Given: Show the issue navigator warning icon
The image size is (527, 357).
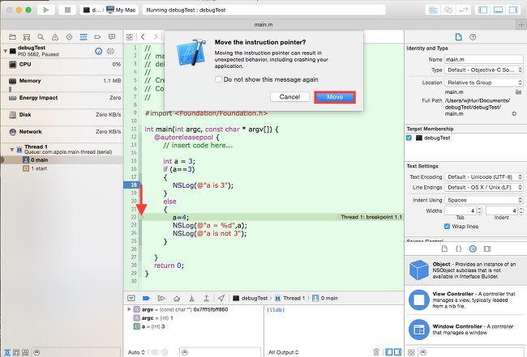Looking at the screenshot, I should [55, 37].
